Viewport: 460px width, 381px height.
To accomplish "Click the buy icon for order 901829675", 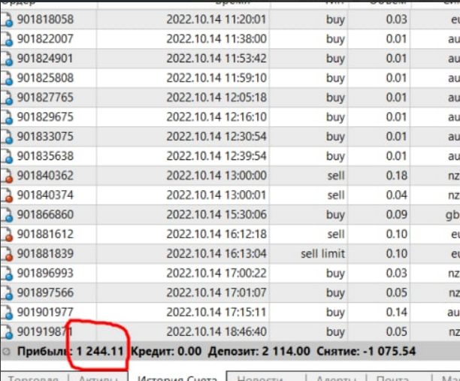I will pyautogui.click(x=7, y=117).
